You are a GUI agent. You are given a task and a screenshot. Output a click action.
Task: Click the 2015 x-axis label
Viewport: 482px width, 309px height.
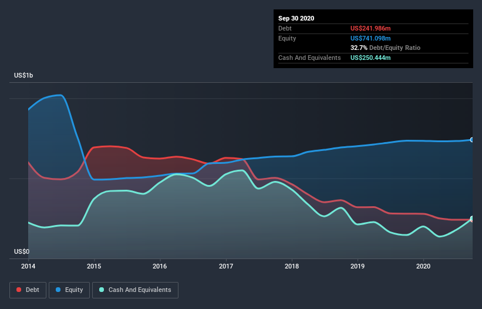[x=94, y=266]
